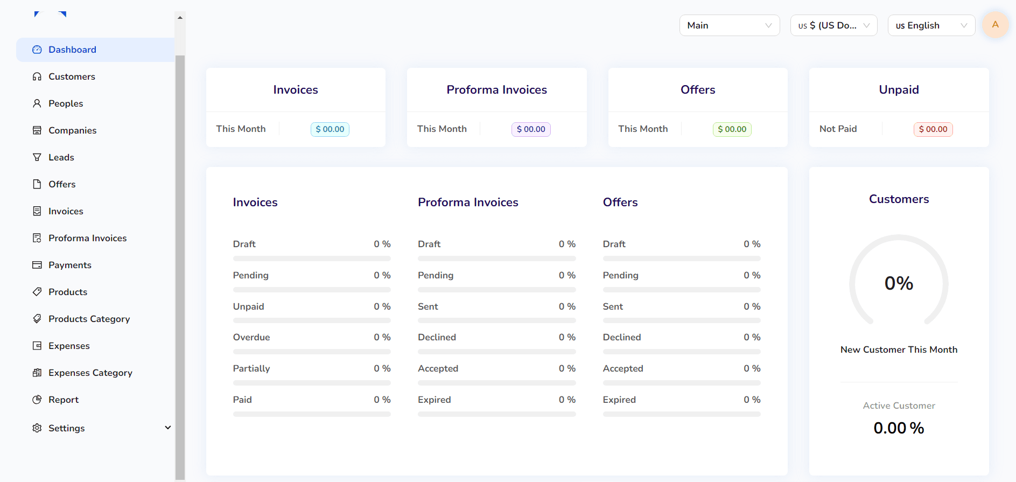Open the English language dropdown
Screen dimensions: 1016x482
click(x=931, y=25)
